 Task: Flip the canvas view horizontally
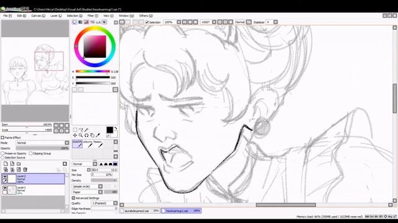click(249, 22)
